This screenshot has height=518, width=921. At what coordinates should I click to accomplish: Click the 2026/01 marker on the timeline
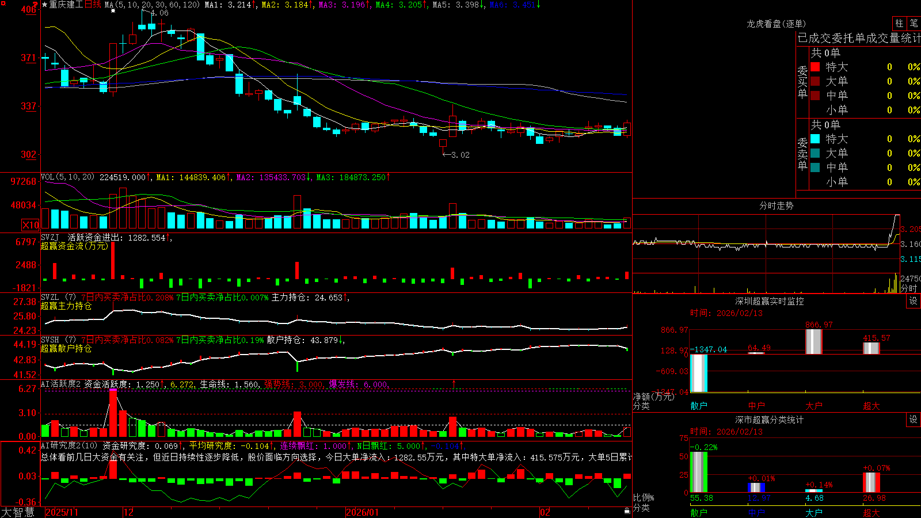(x=363, y=512)
